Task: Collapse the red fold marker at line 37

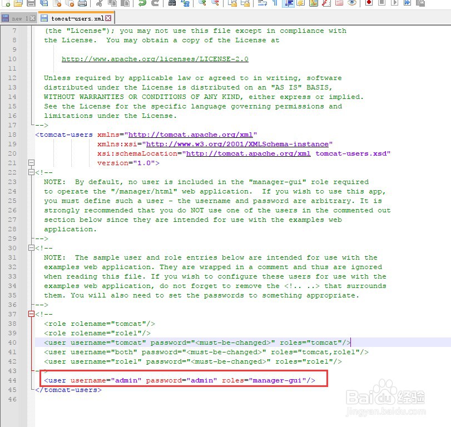Action: pos(32,314)
